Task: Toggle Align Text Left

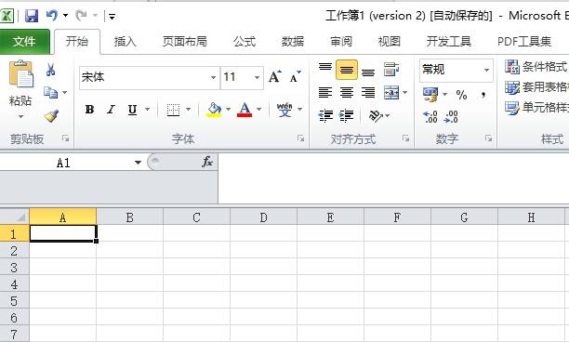Action: pos(325,93)
